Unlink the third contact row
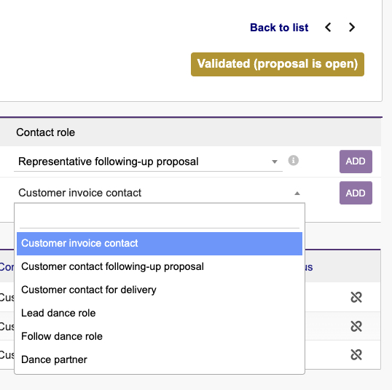 (x=356, y=355)
